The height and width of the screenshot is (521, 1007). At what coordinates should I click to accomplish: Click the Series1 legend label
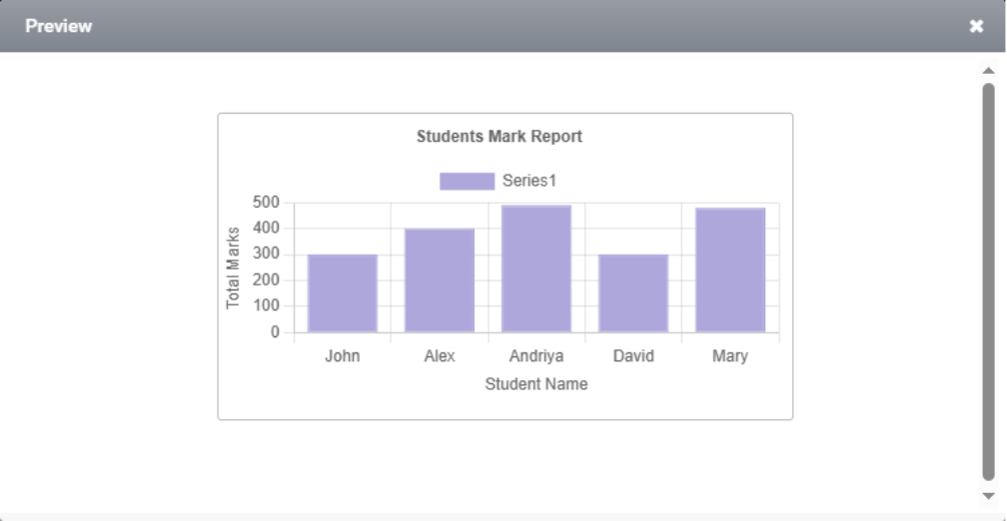[x=528, y=181]
